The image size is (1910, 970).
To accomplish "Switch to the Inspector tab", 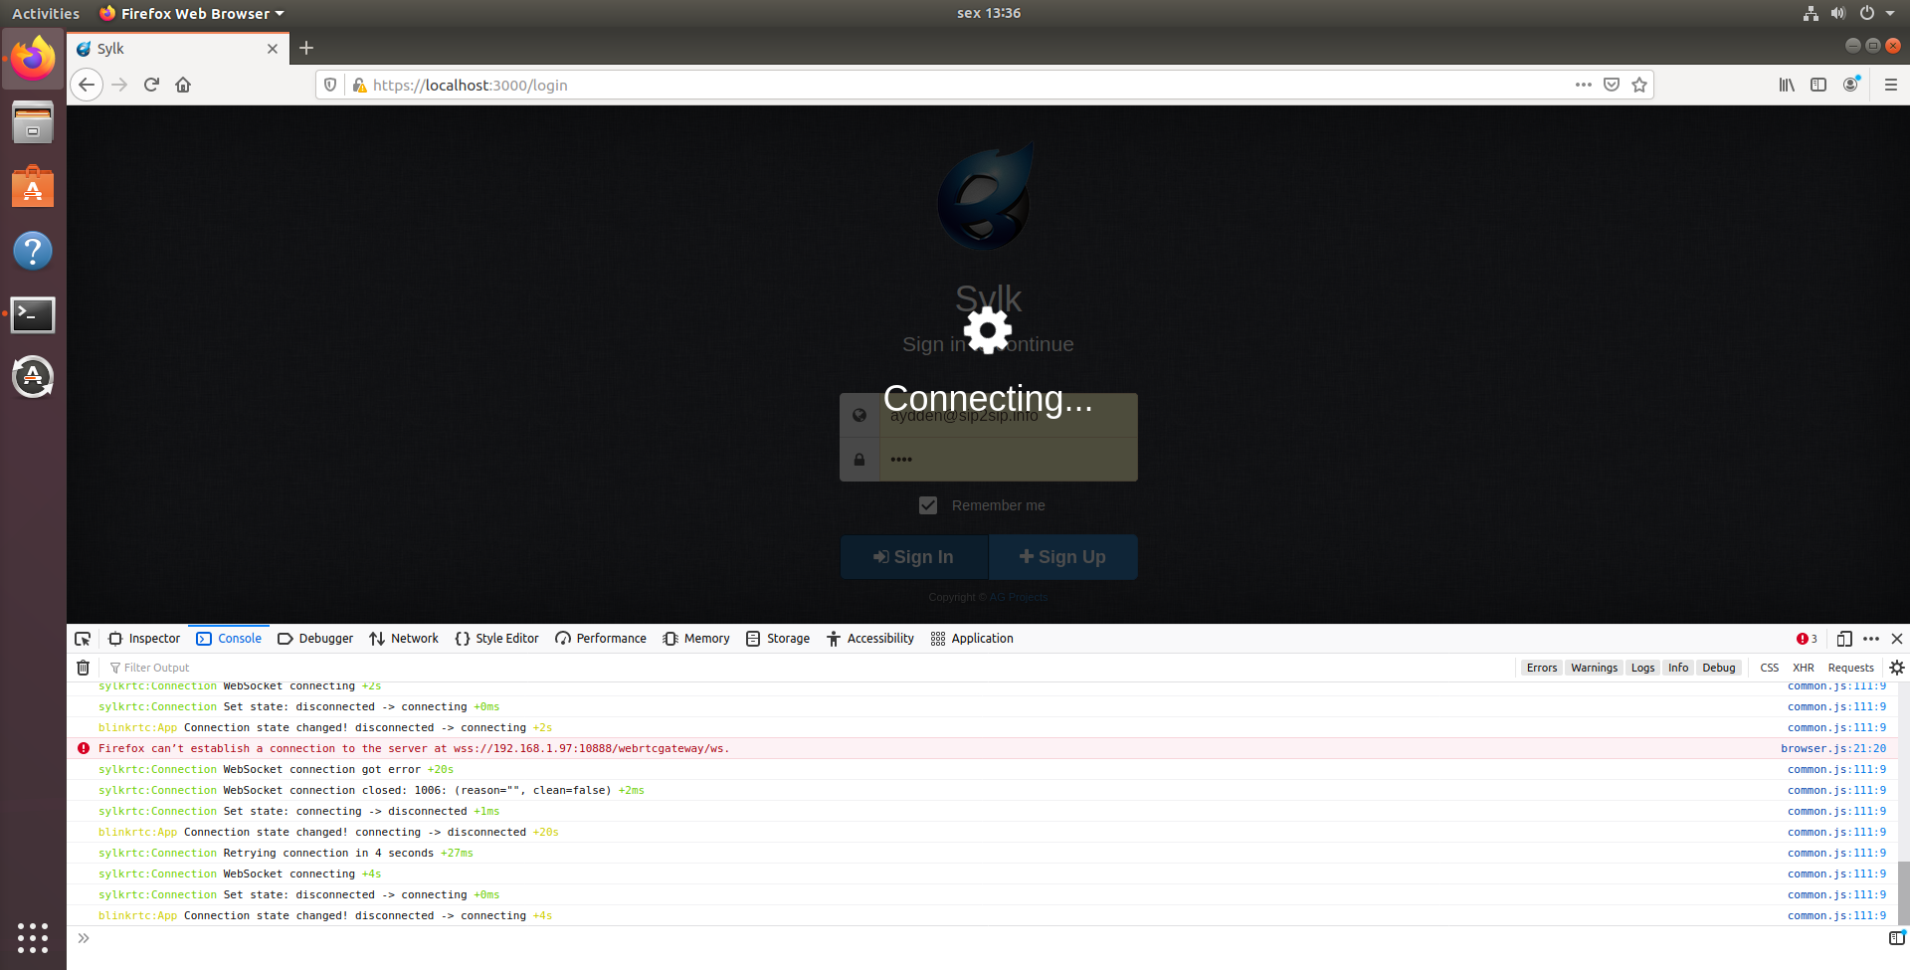I will tap(144, 639).
